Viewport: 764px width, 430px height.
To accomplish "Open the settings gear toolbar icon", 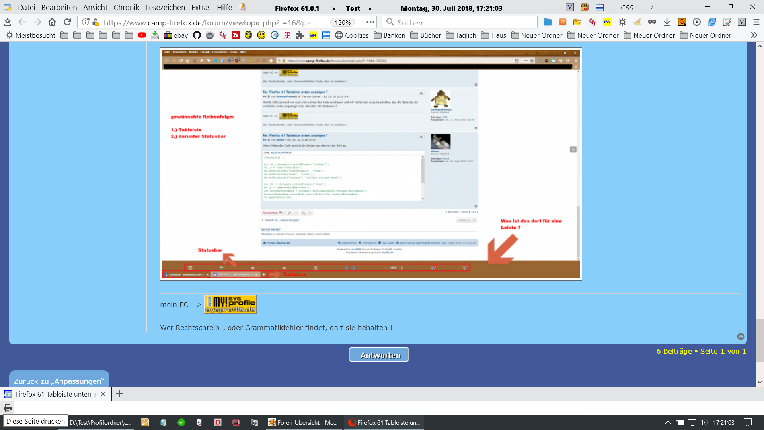I will [622, 22].
